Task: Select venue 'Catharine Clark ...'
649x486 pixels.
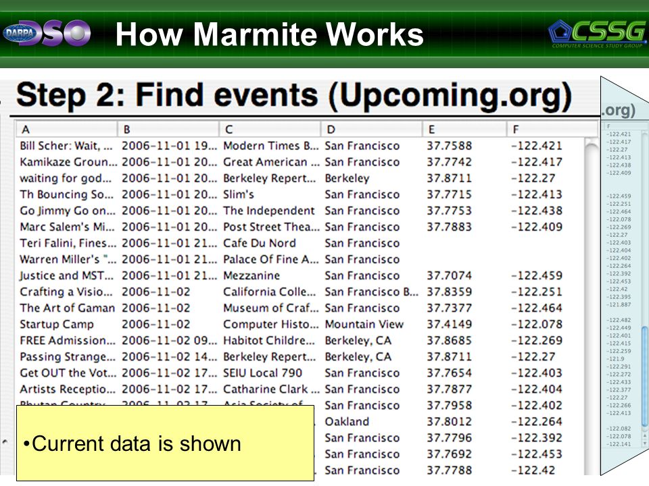Action: tap(272, 389)
